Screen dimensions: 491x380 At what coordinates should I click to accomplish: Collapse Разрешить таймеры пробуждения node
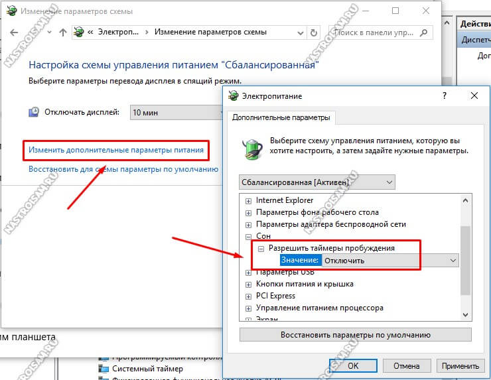click(261, 249)
